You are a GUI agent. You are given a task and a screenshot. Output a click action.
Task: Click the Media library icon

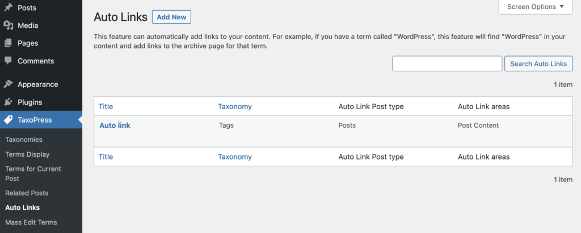click(x=8, y=25)
